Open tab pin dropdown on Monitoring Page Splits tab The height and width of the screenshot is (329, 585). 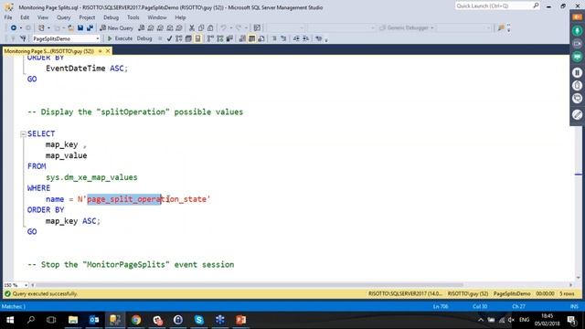pos(100,51)
